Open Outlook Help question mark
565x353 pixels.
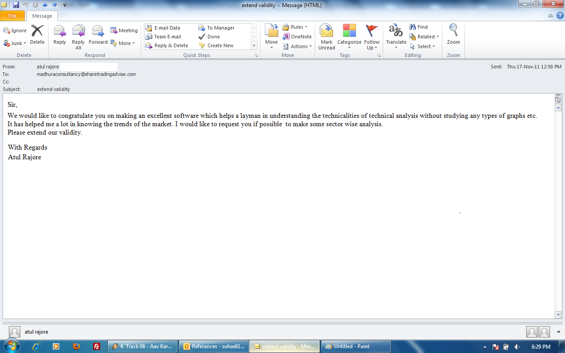[x=560, y=16]
